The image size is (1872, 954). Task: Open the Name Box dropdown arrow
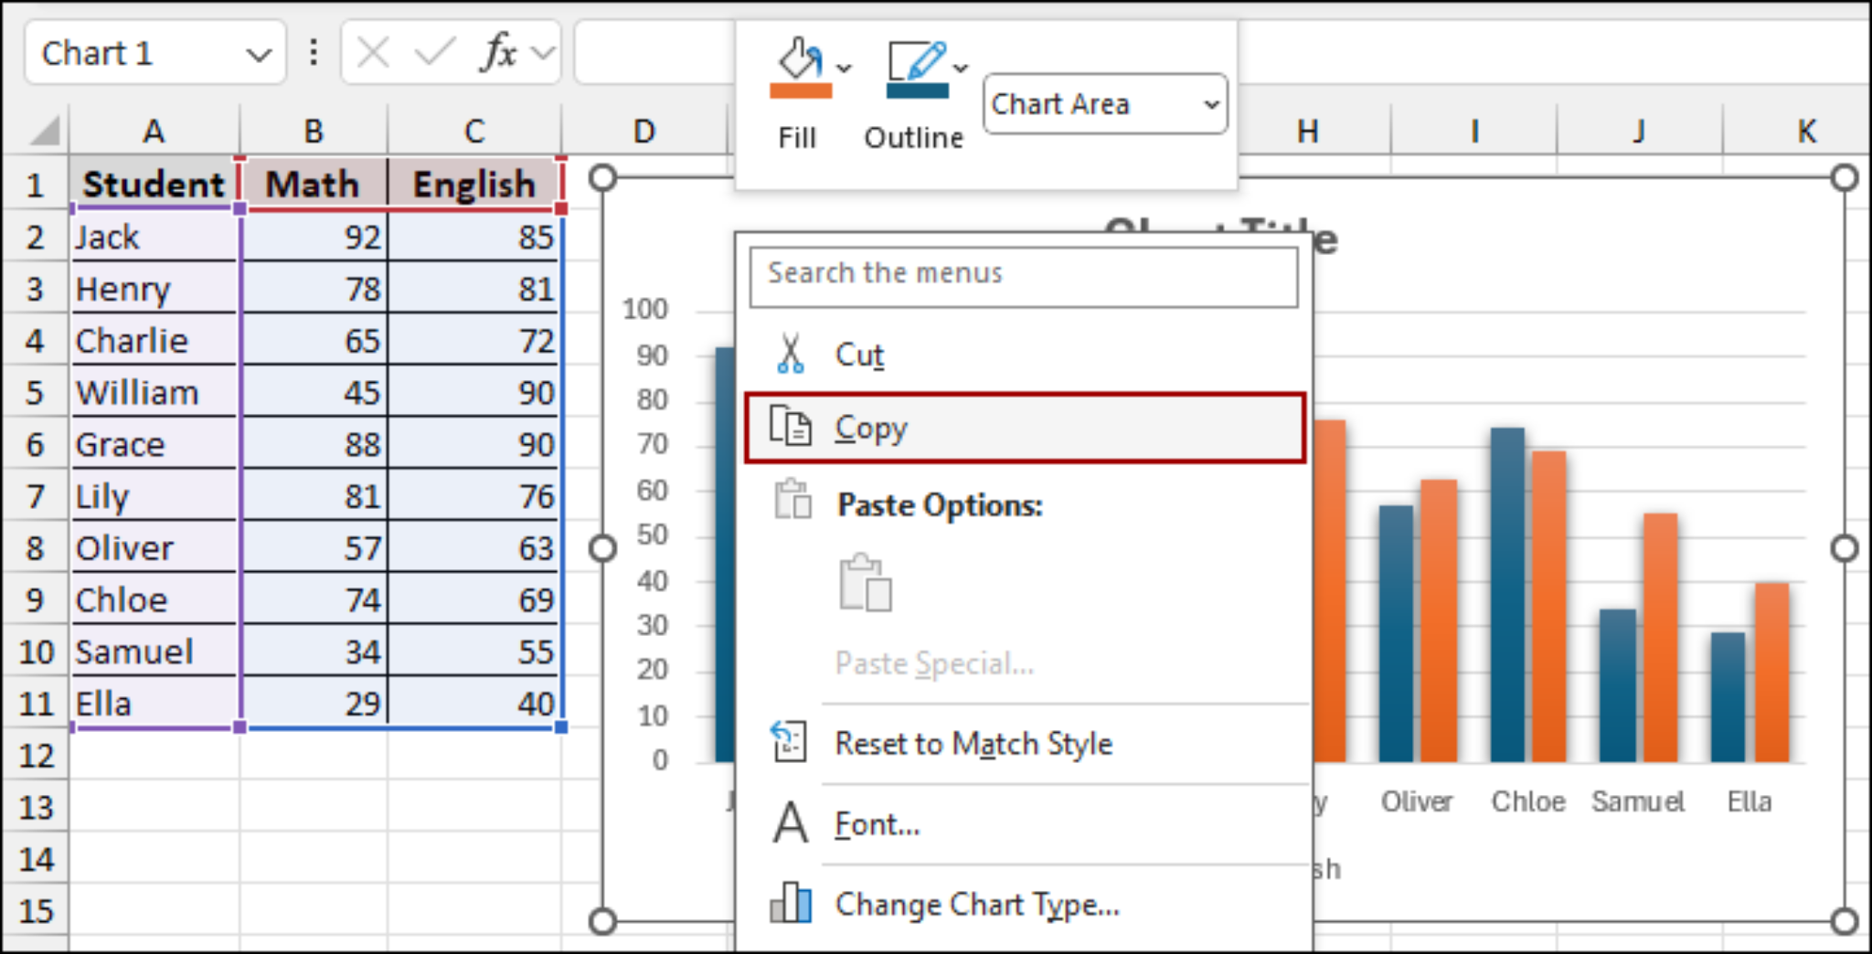coord(259,55)
